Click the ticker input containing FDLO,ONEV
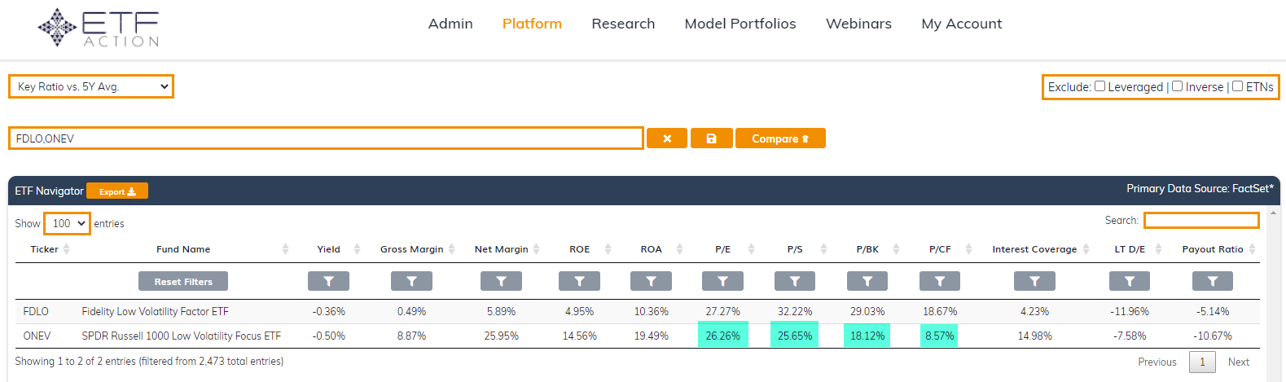Image resolution: width=1286 pixels, height=382 pixels. 326,138
